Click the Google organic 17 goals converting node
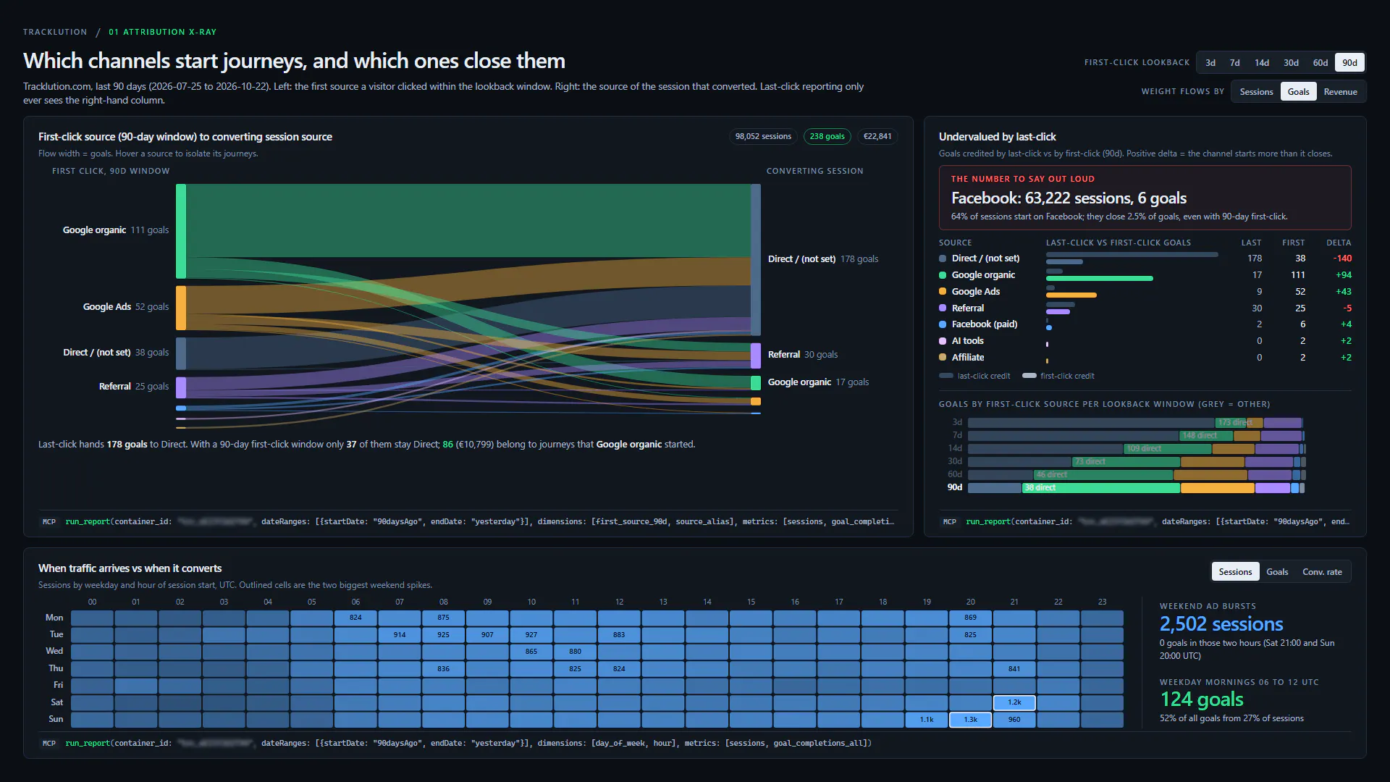 pos(756,382)
